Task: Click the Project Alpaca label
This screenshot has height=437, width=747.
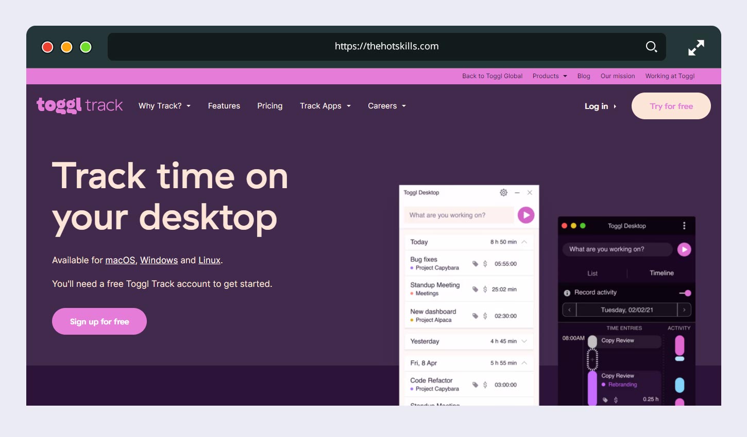Action: [433, 320]
